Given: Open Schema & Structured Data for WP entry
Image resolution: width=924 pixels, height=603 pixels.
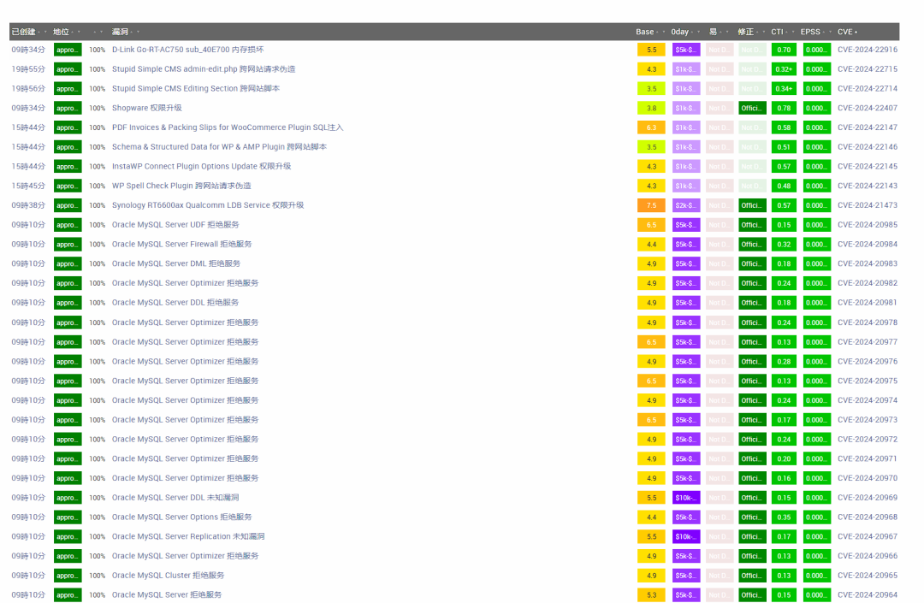Looking at the screenshot, I should click(219, 146).
